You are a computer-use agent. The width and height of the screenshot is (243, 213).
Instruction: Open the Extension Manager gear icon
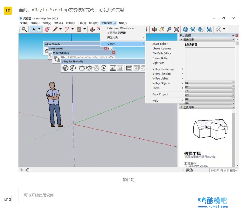coord(209,29)
